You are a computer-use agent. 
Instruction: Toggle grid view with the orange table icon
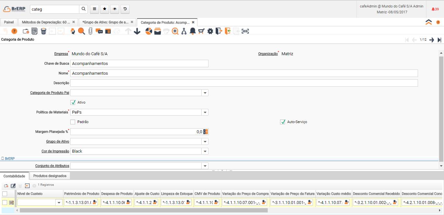108,32
